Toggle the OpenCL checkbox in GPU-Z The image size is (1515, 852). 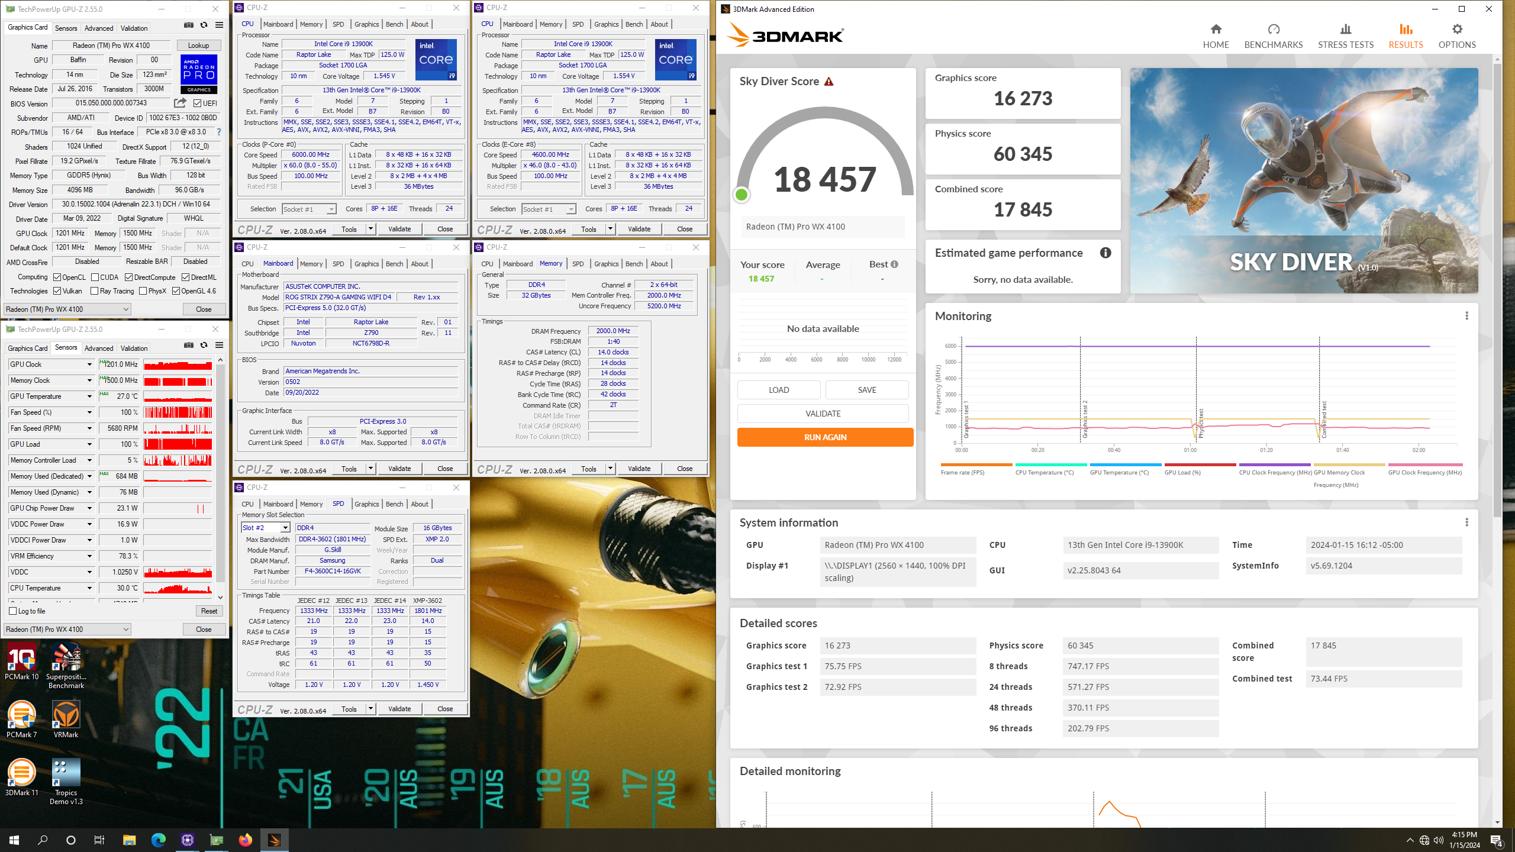pyautogui.click(x=57, y=277)
